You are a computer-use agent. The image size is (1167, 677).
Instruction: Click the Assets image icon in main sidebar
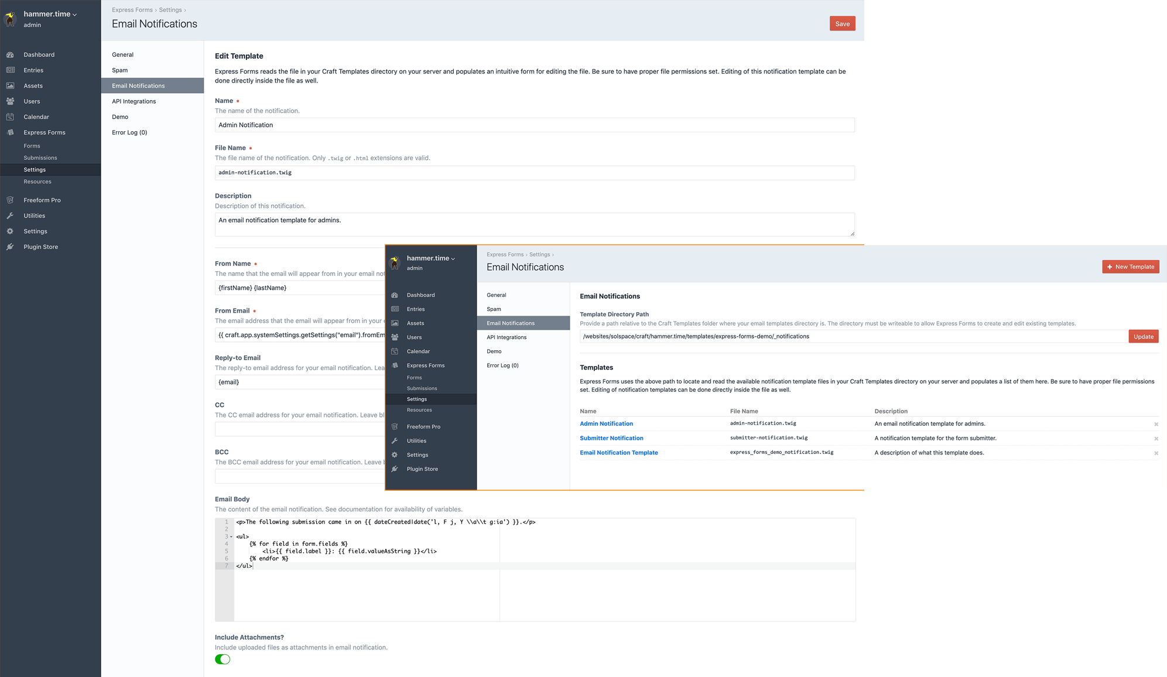pos(10,86)
